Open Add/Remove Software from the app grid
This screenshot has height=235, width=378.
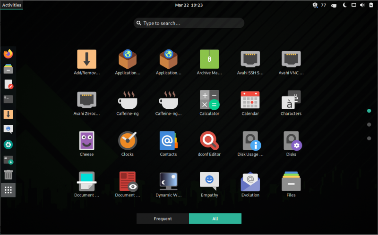pyautogui.click(x=86, y=62)
